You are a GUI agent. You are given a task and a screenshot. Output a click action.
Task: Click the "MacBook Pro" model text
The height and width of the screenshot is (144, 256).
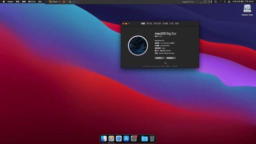(x=160, y=40)
